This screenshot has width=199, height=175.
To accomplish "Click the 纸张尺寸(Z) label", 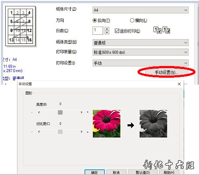I will tap(66, 9).
